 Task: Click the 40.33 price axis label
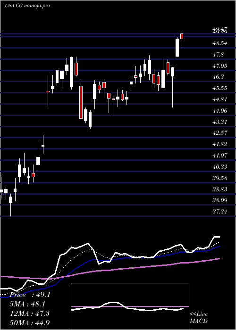click(x=220, y=167)
